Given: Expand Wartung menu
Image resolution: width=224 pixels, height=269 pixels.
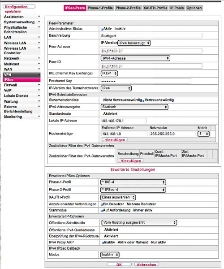Looking at the screenshot, I should coord(22,101).
